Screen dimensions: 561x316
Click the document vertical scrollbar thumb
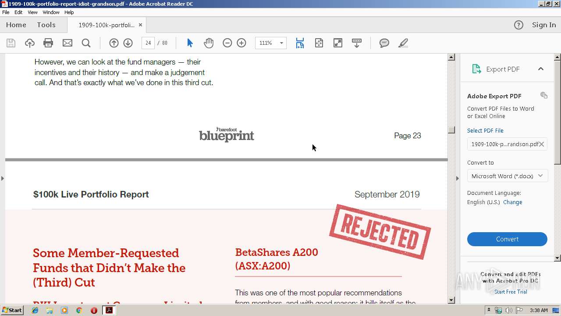point(451,130)
